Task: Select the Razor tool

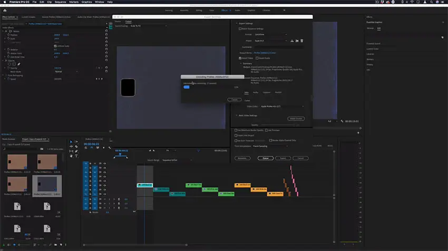Action: [76, 147]
